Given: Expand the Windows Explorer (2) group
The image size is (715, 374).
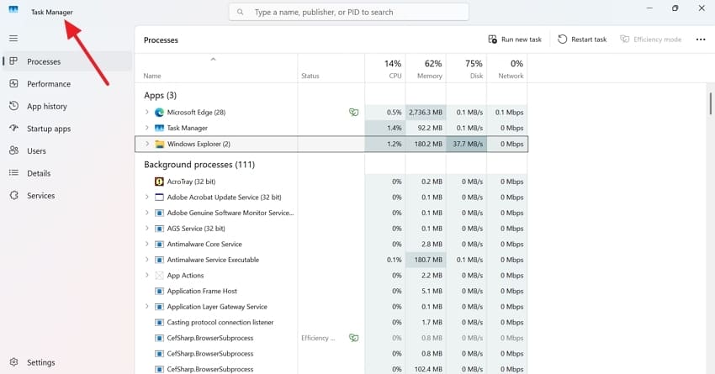Looking at the screenshot, I should click(147, 144).
